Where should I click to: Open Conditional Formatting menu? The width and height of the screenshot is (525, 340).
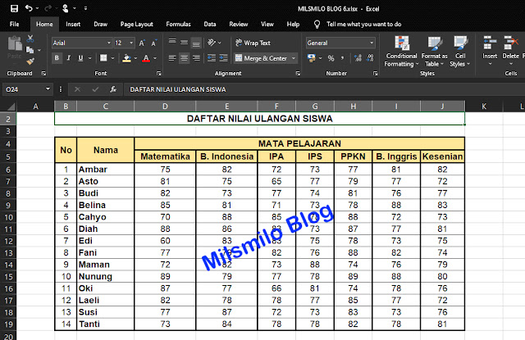click(401, 51)
